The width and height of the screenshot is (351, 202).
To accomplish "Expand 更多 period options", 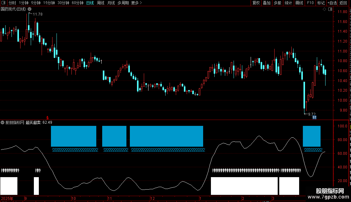I will tap(137, 3).
